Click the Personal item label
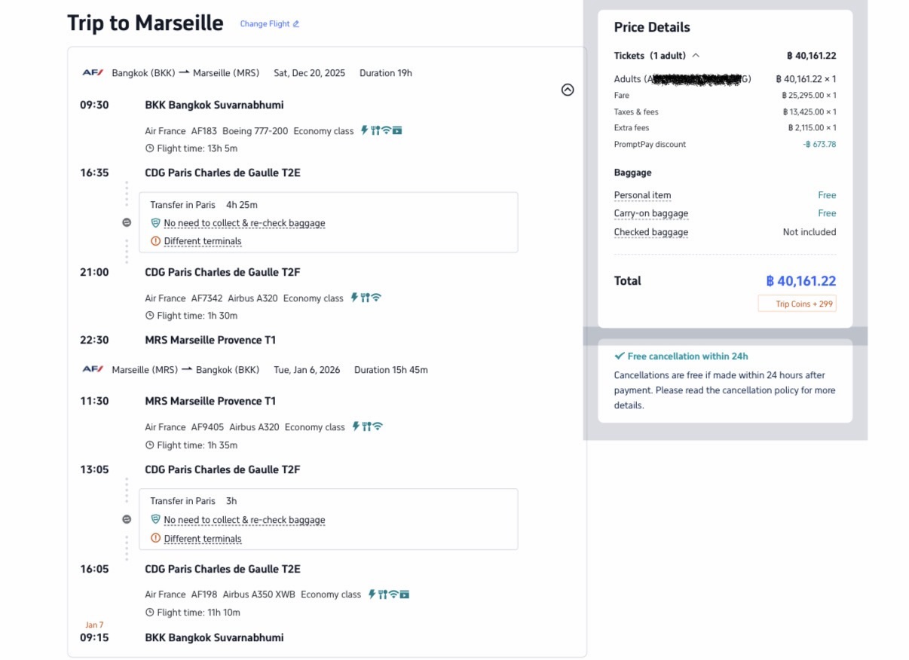Screen dimensions: 909x660 pyautogui.click(x=642, y=195)
